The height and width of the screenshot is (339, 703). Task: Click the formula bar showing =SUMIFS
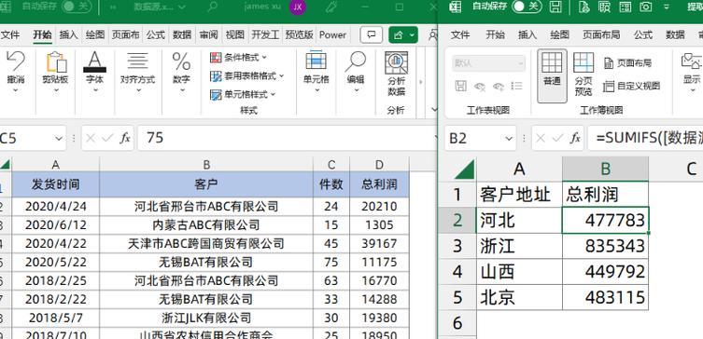[645, 138]
